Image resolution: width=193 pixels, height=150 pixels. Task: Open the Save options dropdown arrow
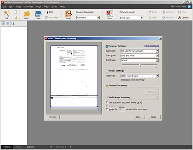pyautogui.click(x=116, y=15)
